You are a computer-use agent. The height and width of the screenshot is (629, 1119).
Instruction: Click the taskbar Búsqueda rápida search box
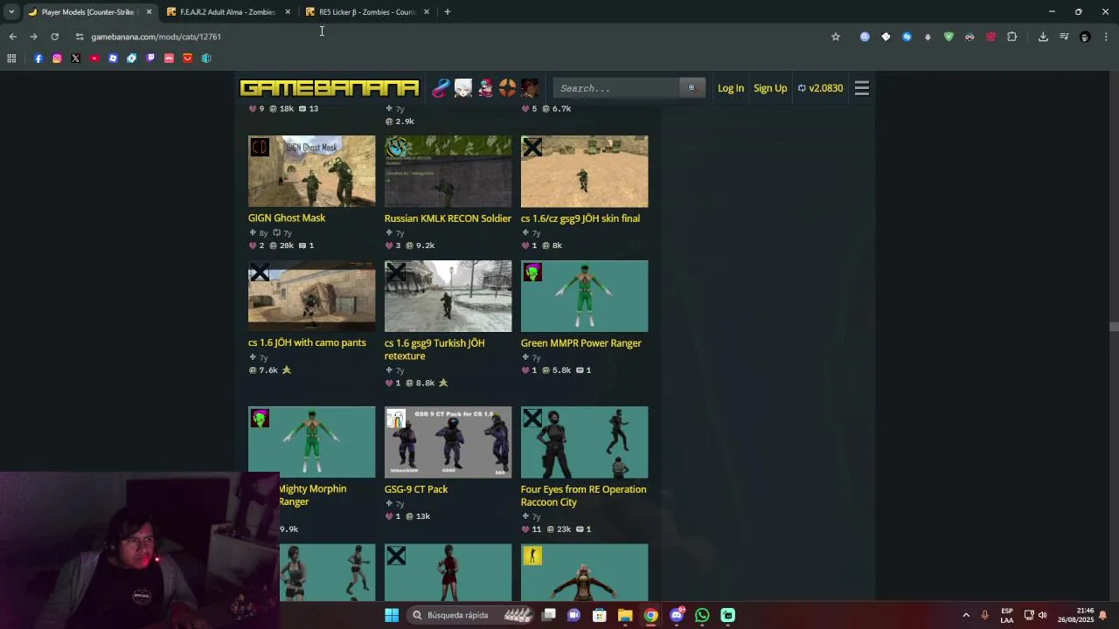click(470, 615)
